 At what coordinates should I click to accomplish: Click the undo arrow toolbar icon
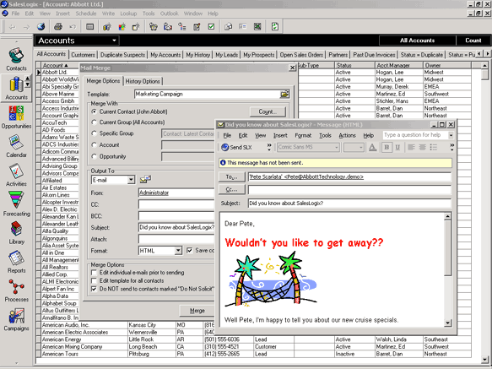click(73, 27)
